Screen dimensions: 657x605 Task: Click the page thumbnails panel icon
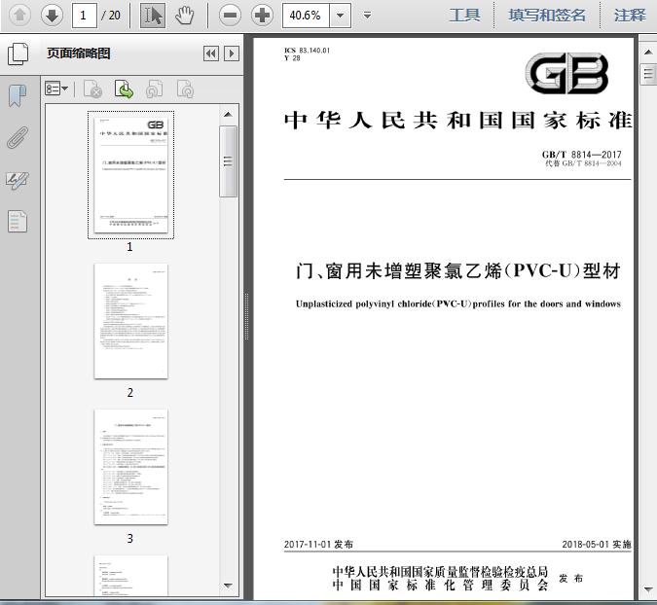pyautogui.click(x=18, y=53)
